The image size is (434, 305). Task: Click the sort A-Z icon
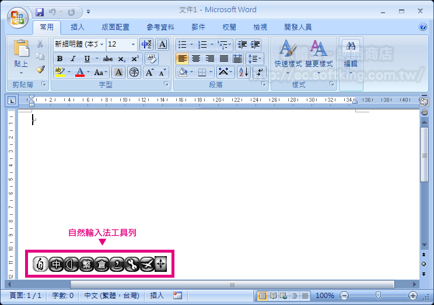tap(243, 72)
